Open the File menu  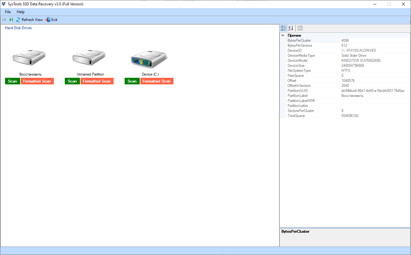[x=8, y=12]
